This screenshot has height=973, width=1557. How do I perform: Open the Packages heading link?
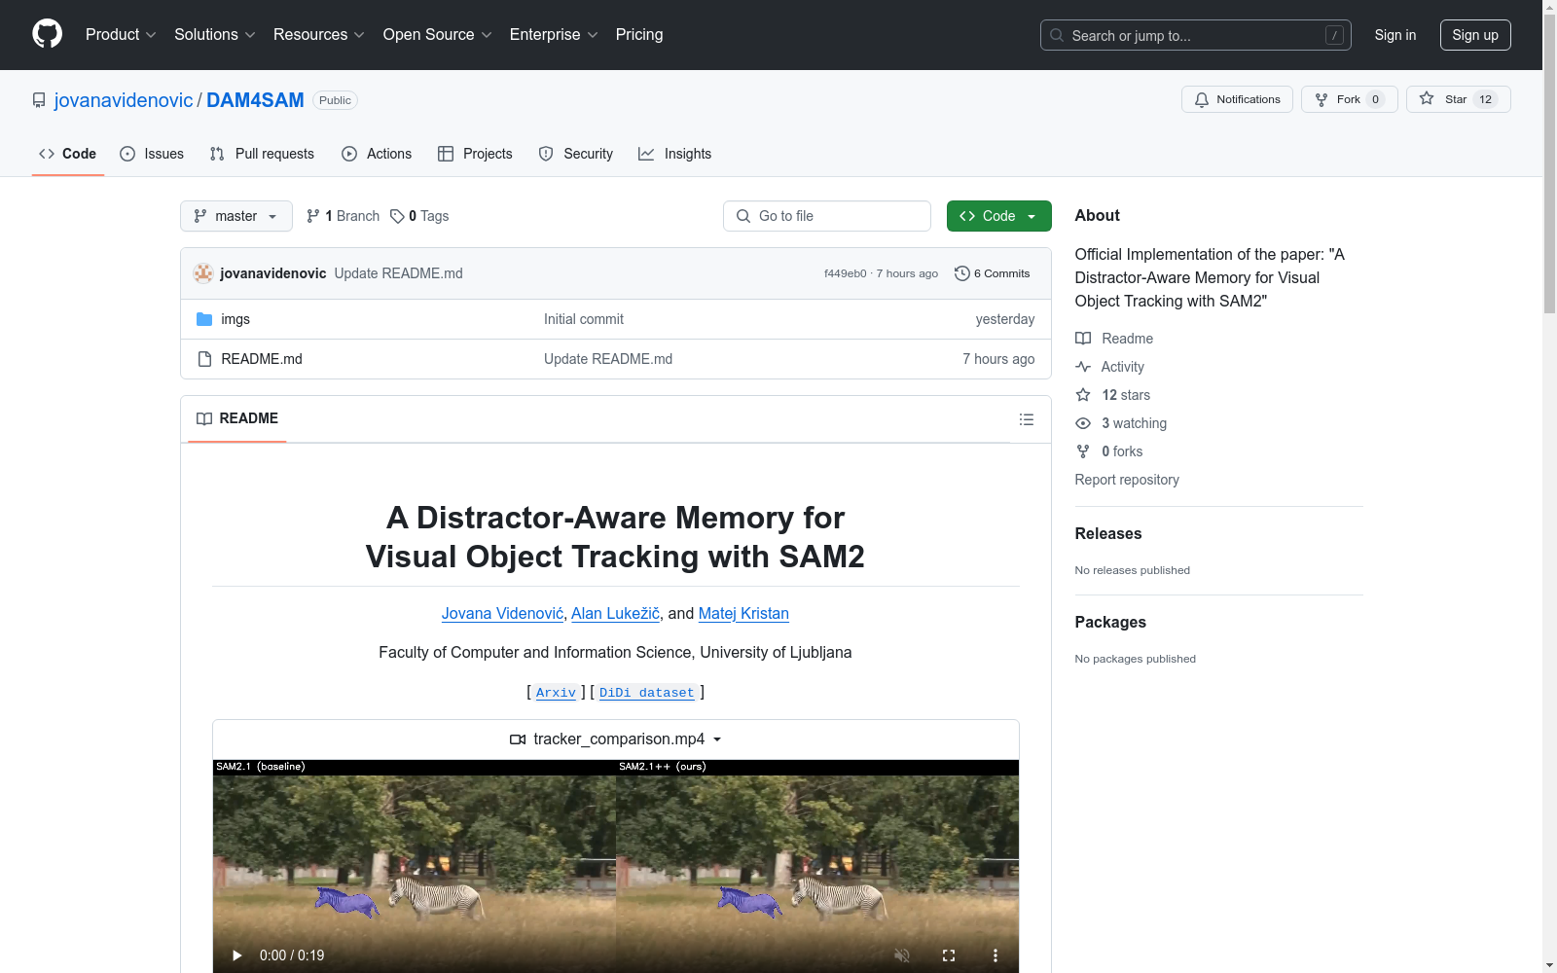coord(1110,622)
